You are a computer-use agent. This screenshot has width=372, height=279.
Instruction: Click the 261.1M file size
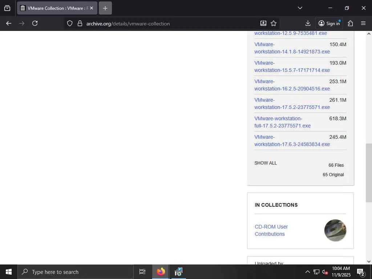click(x=337, y=100)
